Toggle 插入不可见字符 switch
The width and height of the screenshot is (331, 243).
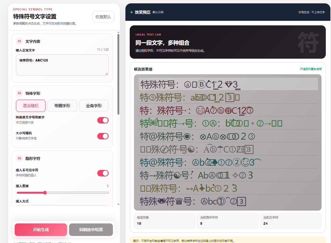pyautogui.click(x=103, y=173)
